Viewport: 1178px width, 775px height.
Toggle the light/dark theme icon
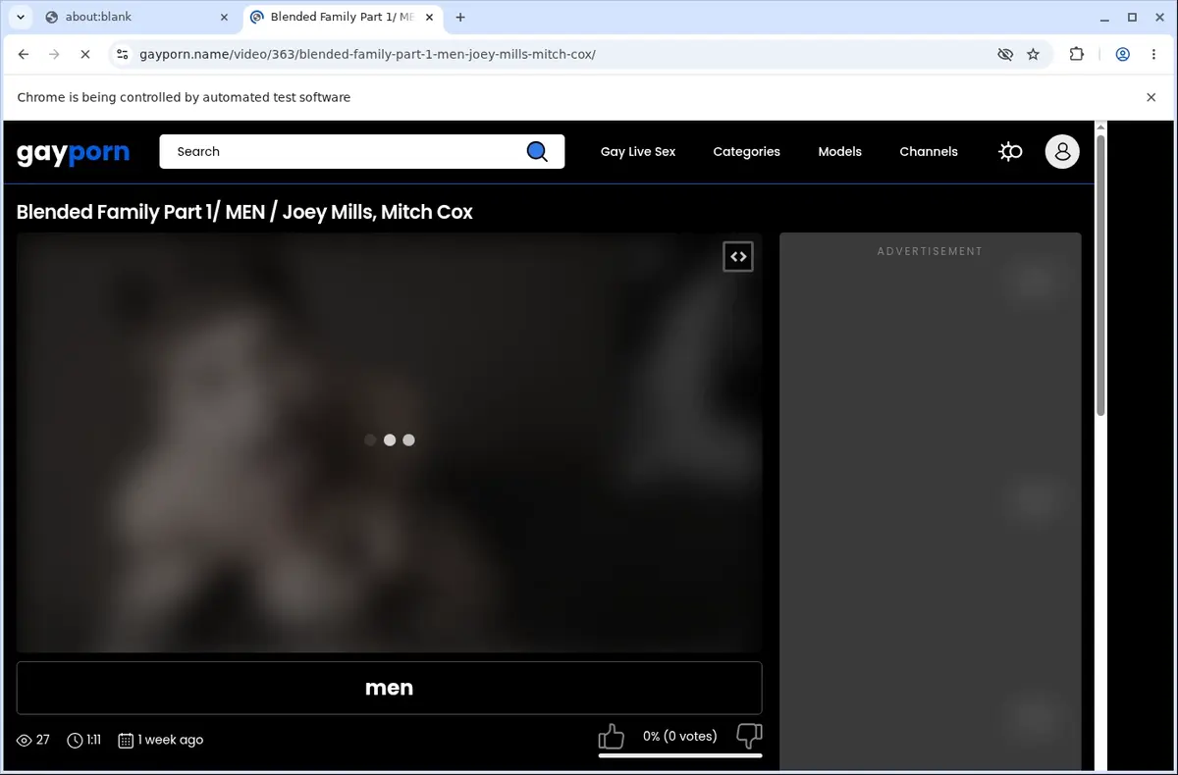pyautogui.click(x=1010, y=151)
